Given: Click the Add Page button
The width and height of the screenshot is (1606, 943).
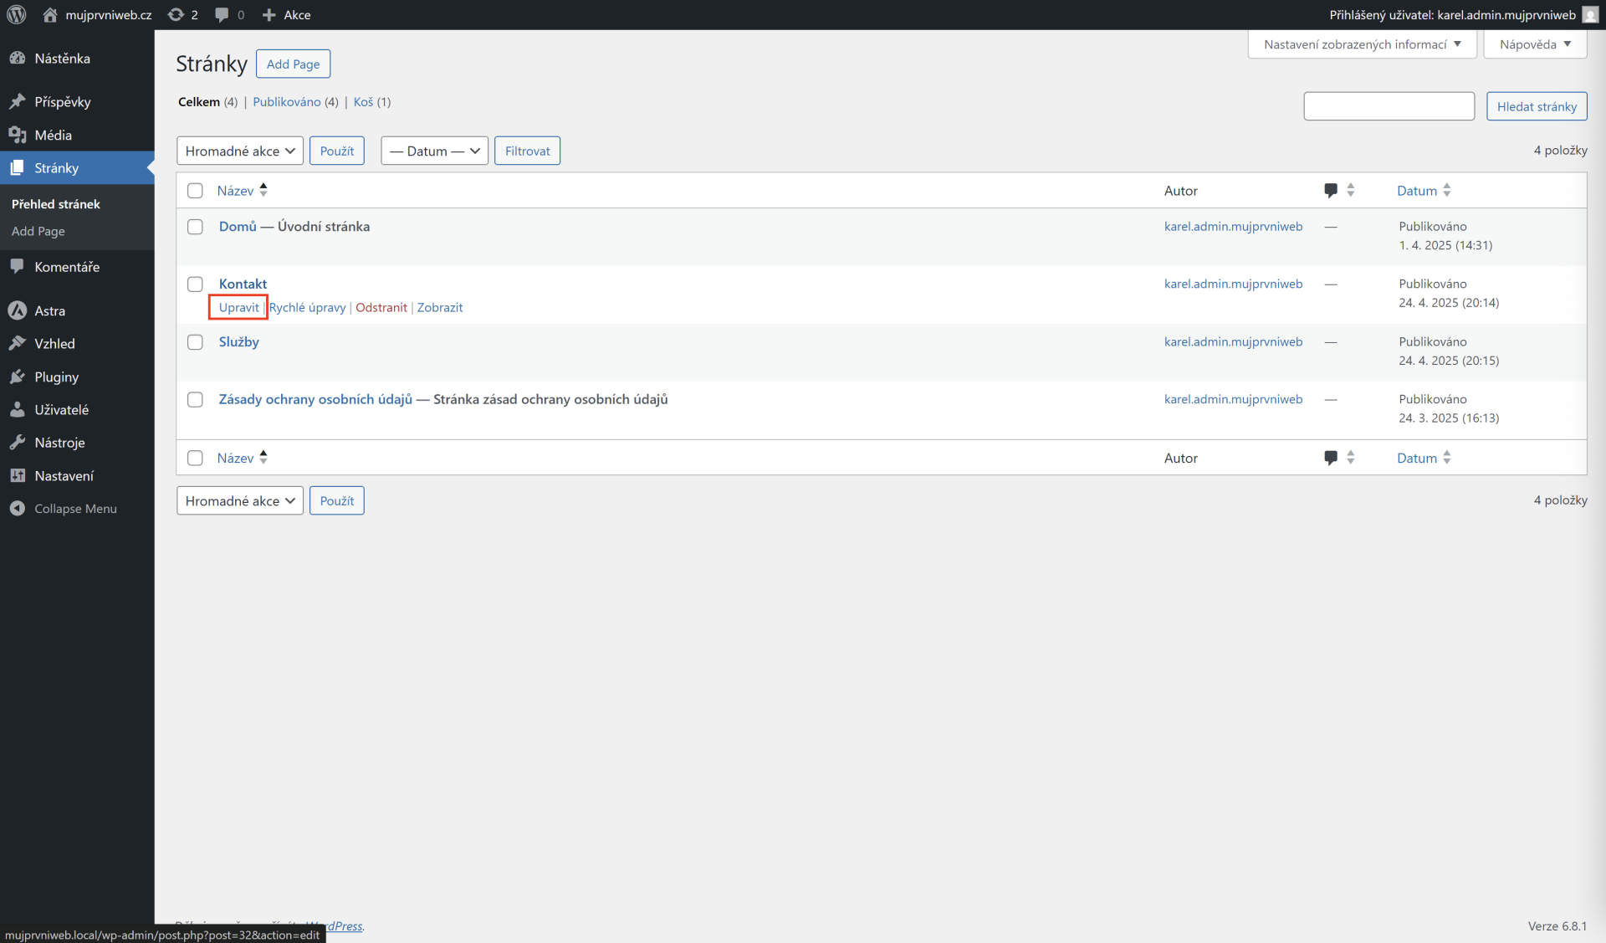Looking at the screenshot, I should [x=293, y=64].
